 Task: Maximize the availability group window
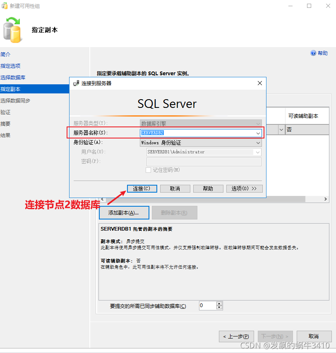(309, 6)
